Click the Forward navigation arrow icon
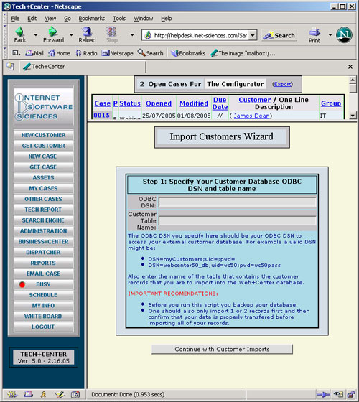359x402 pixels. click(x=53, y=32)
